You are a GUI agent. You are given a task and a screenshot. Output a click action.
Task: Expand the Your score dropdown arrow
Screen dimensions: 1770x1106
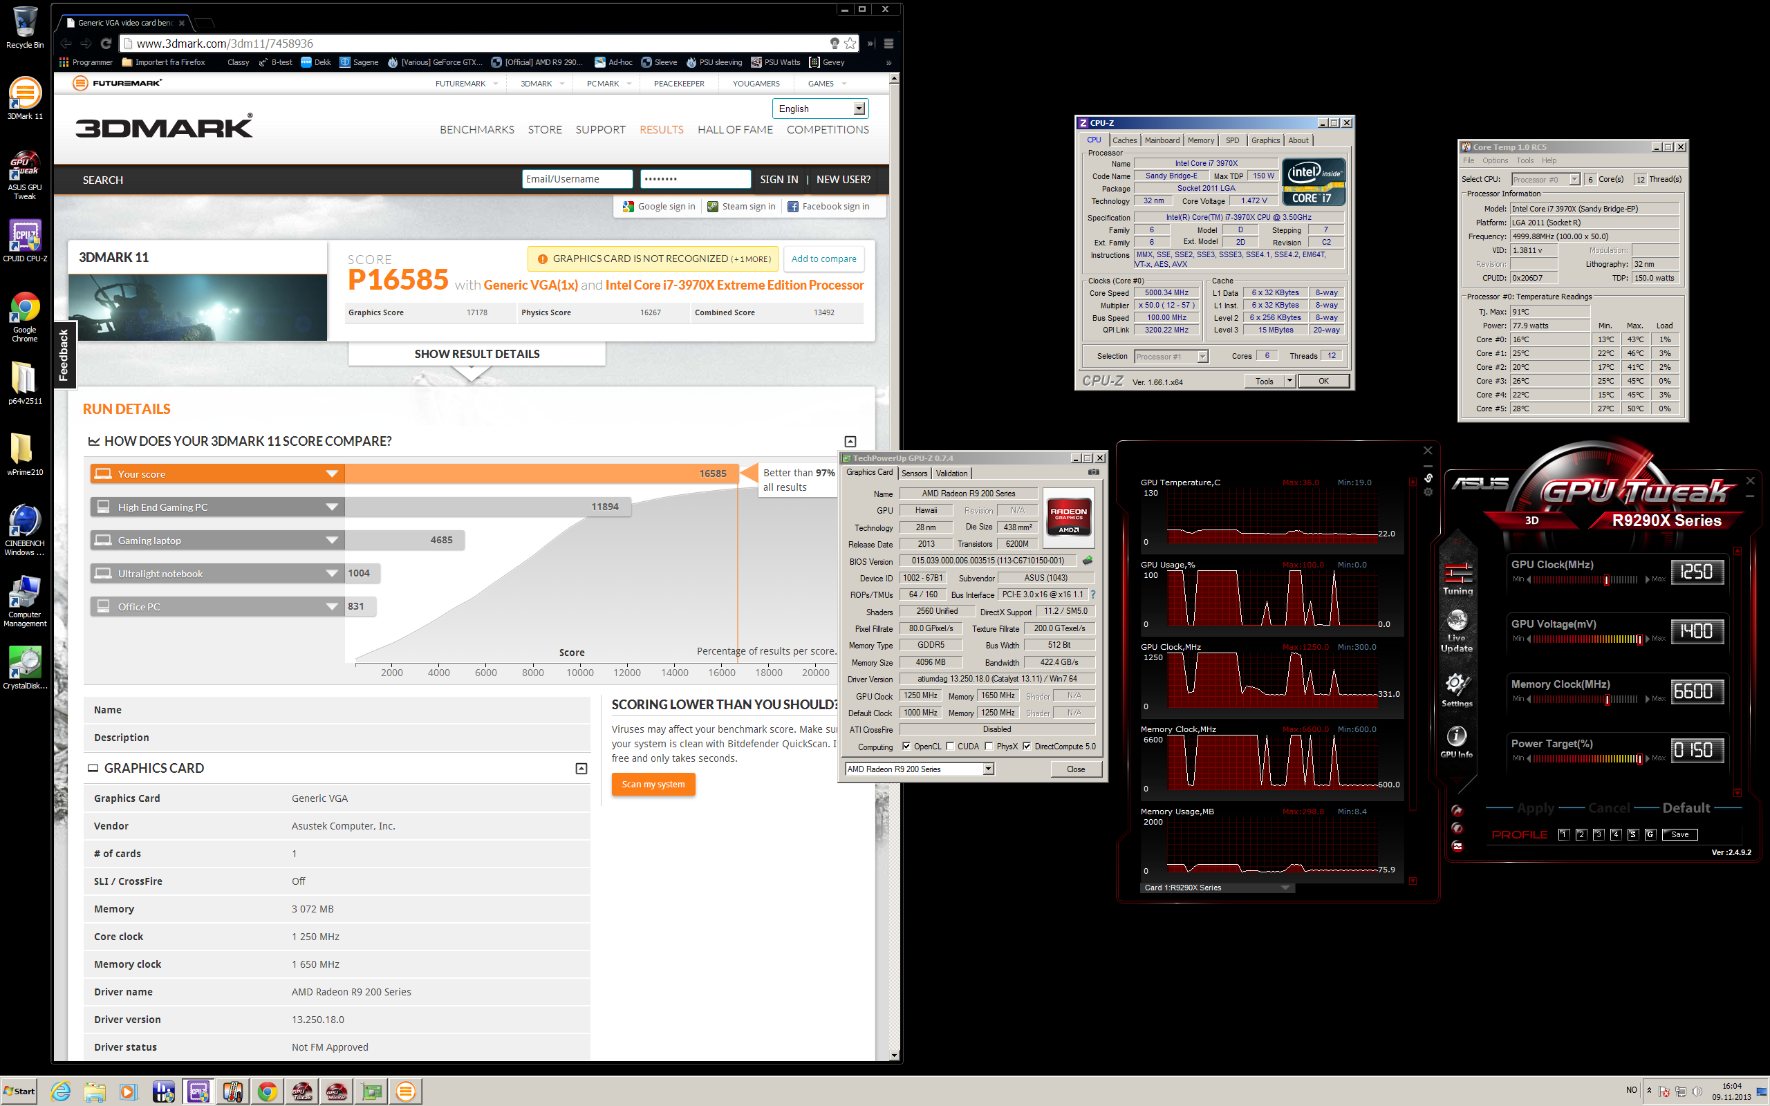[331, 474]
